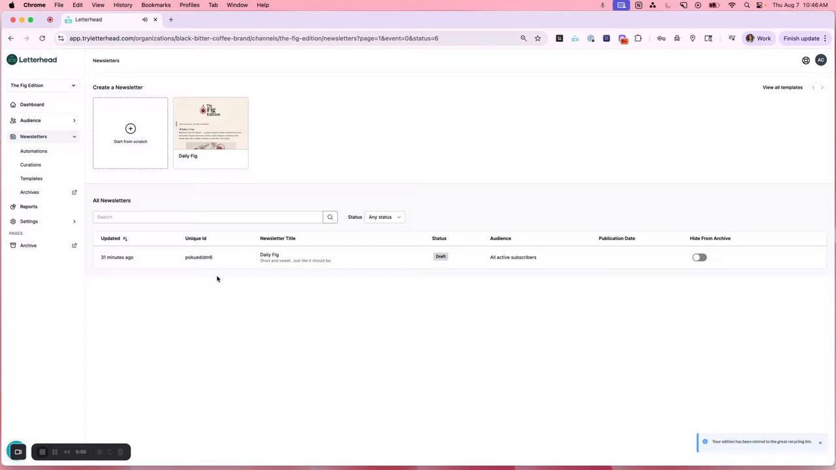Click the recorder stop button
The image size is (836, 470).
tap(42, 452)
